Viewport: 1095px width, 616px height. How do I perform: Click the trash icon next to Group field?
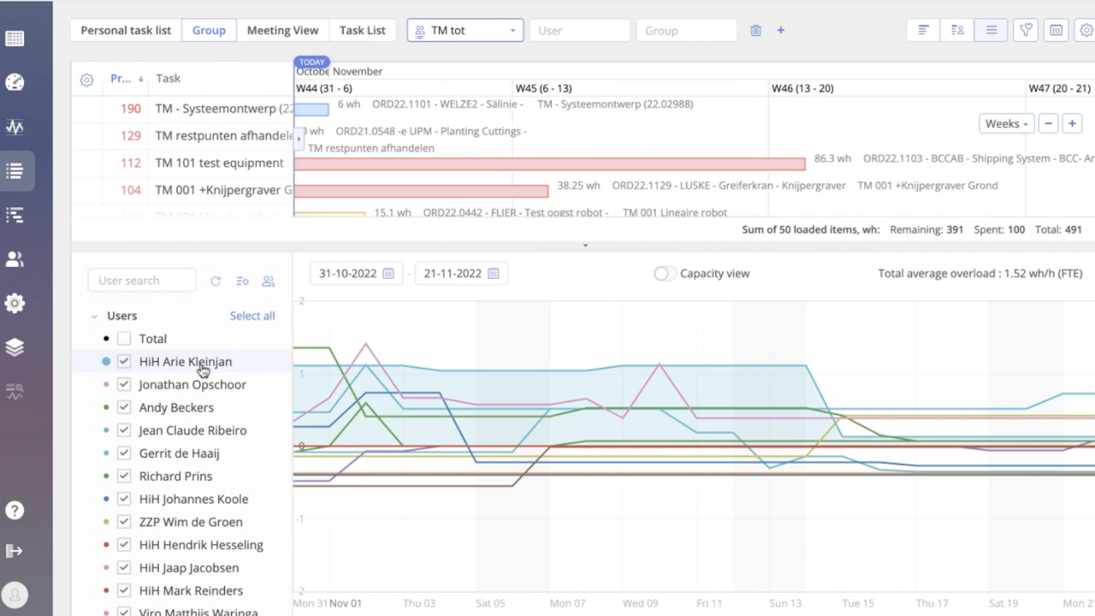(755, 30)
